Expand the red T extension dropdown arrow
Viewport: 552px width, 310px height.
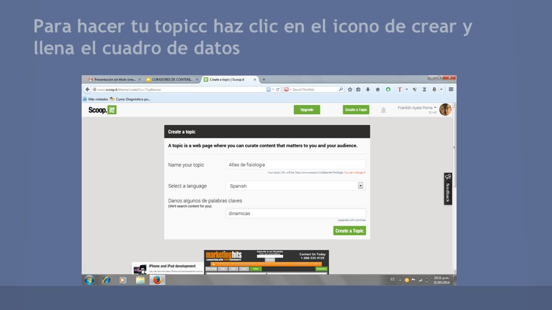407,90
